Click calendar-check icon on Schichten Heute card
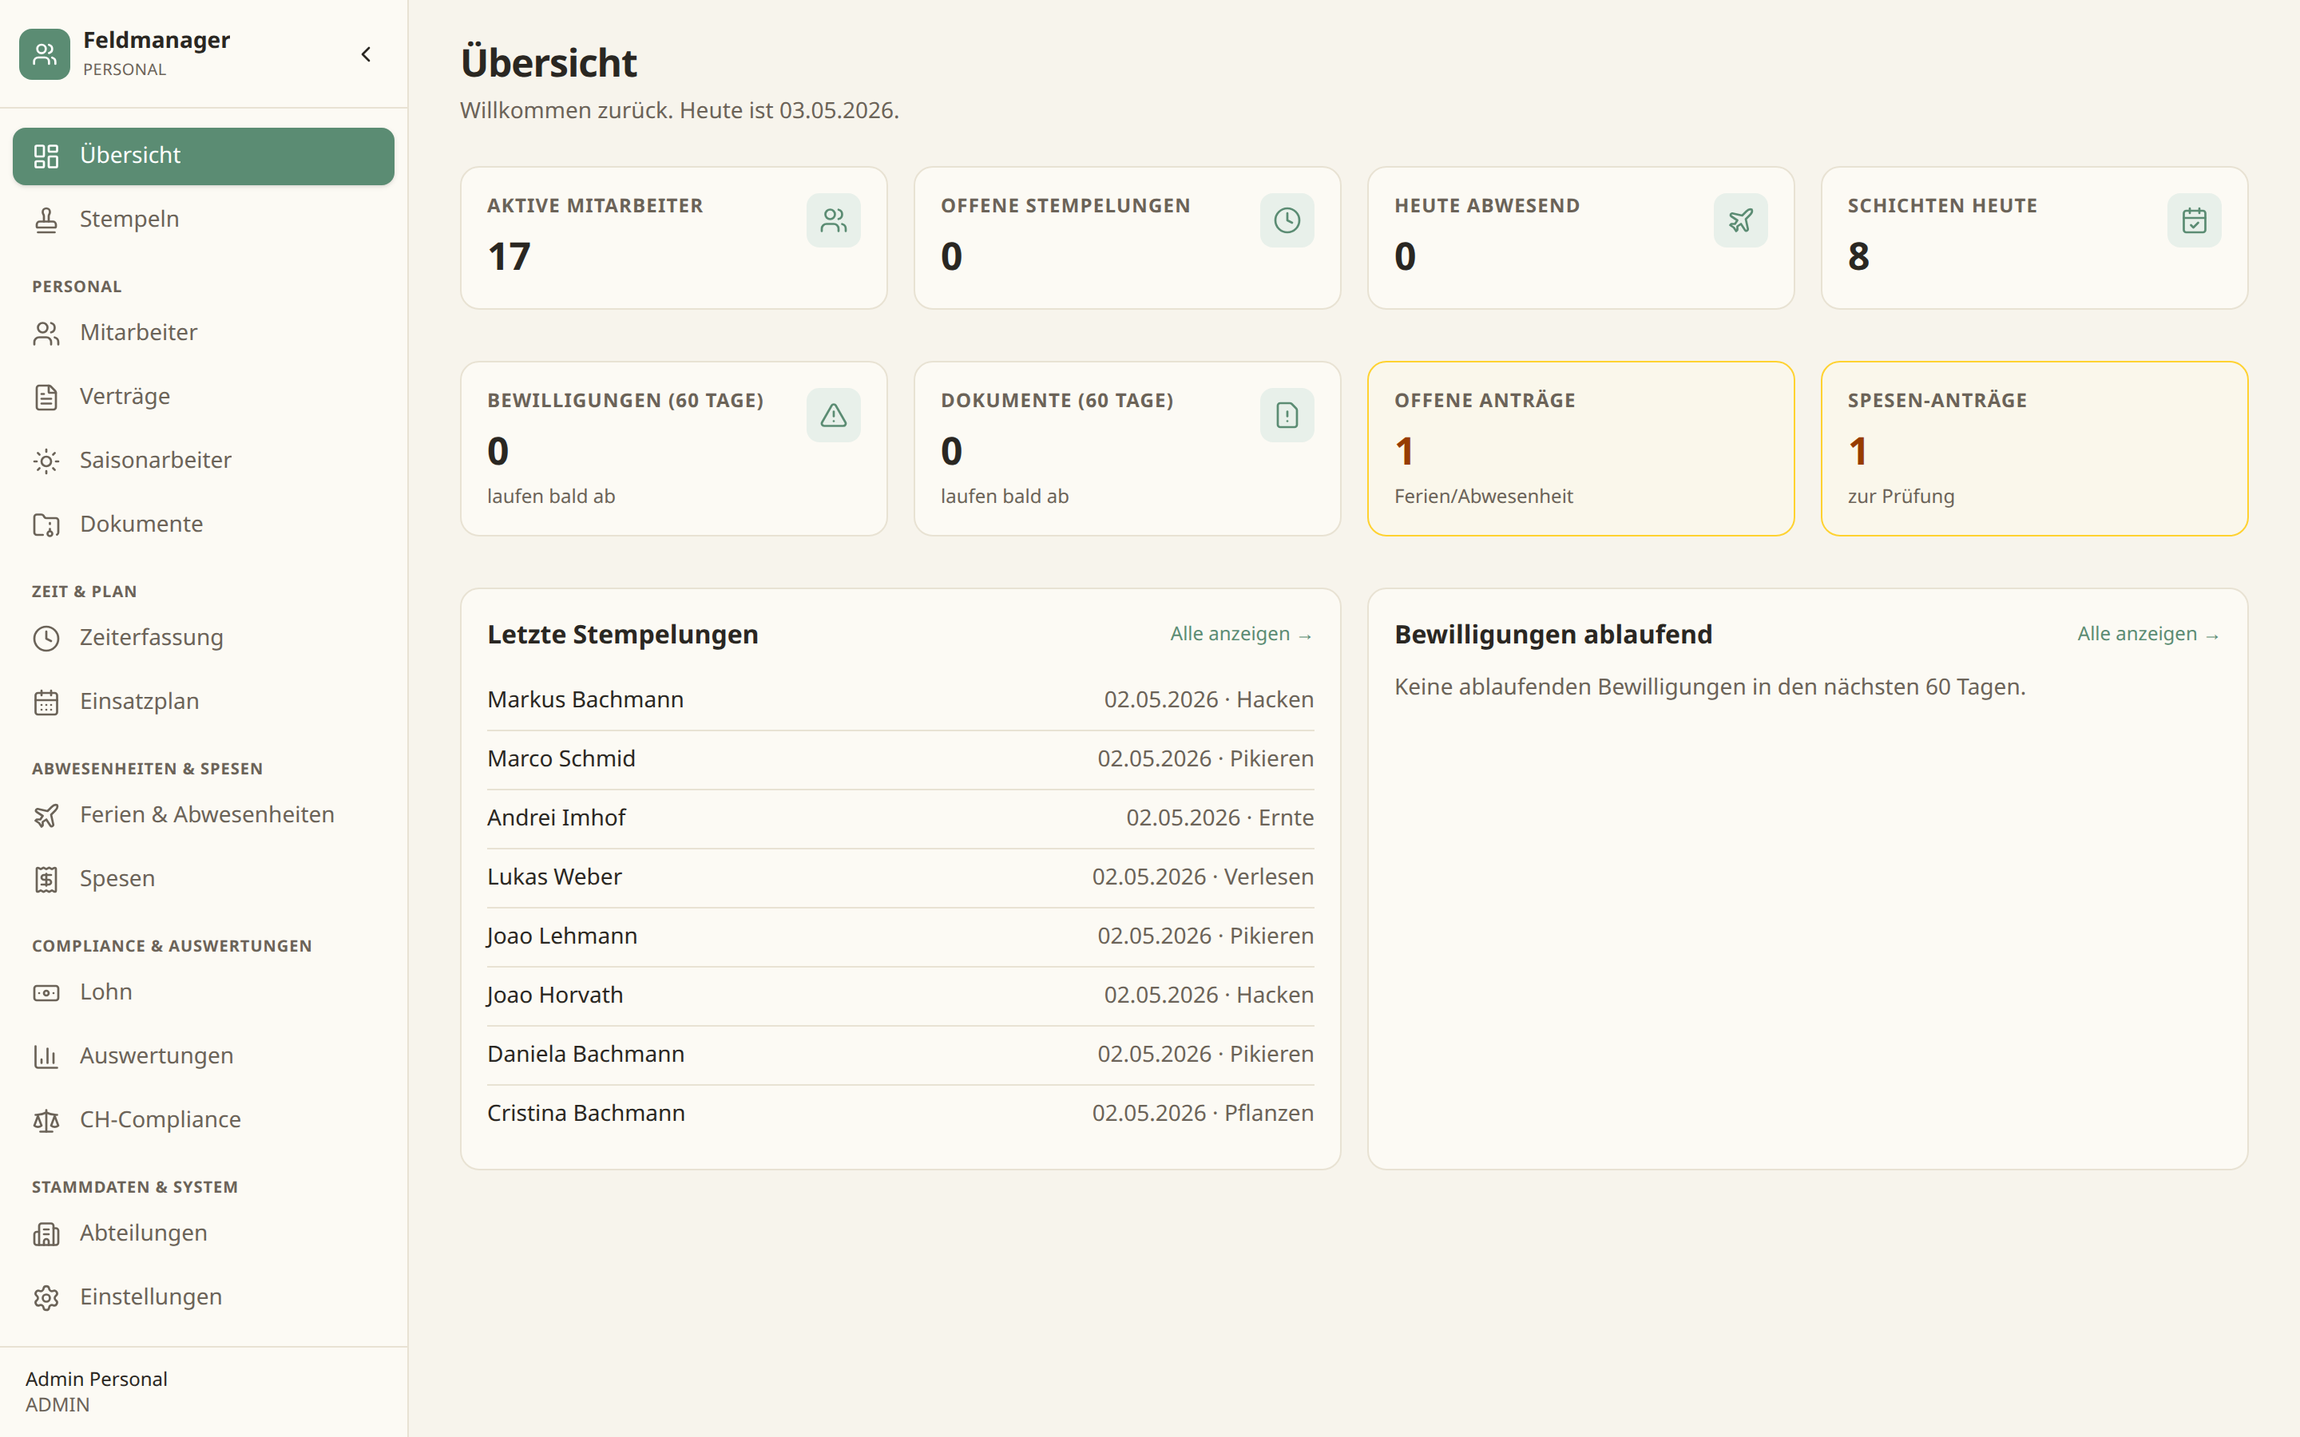This screenshot has height=1437, width=2300. 2194,220
